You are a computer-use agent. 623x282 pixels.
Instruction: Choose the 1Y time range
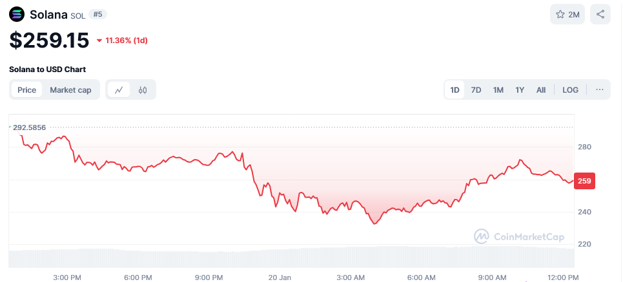tap(520, 90)
